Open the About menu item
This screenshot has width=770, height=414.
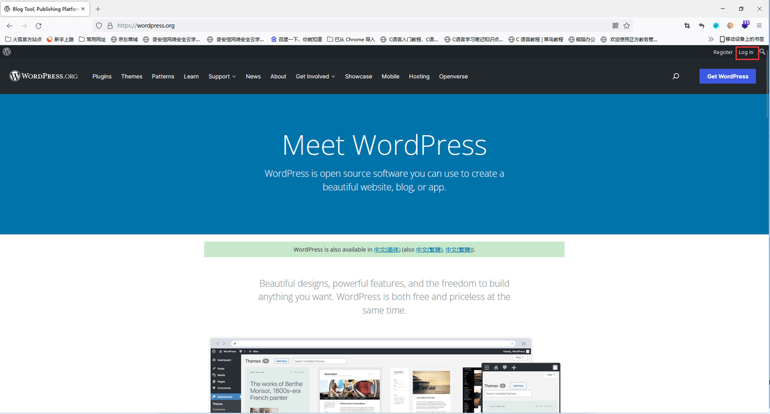click(x=278, y=76)
